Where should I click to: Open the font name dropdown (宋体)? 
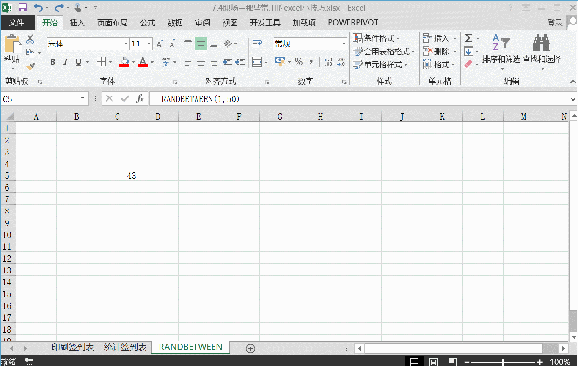pos(126,44)
